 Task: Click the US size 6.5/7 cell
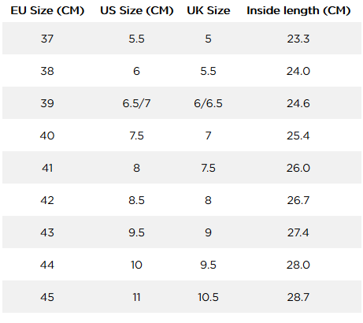point(136,103)
